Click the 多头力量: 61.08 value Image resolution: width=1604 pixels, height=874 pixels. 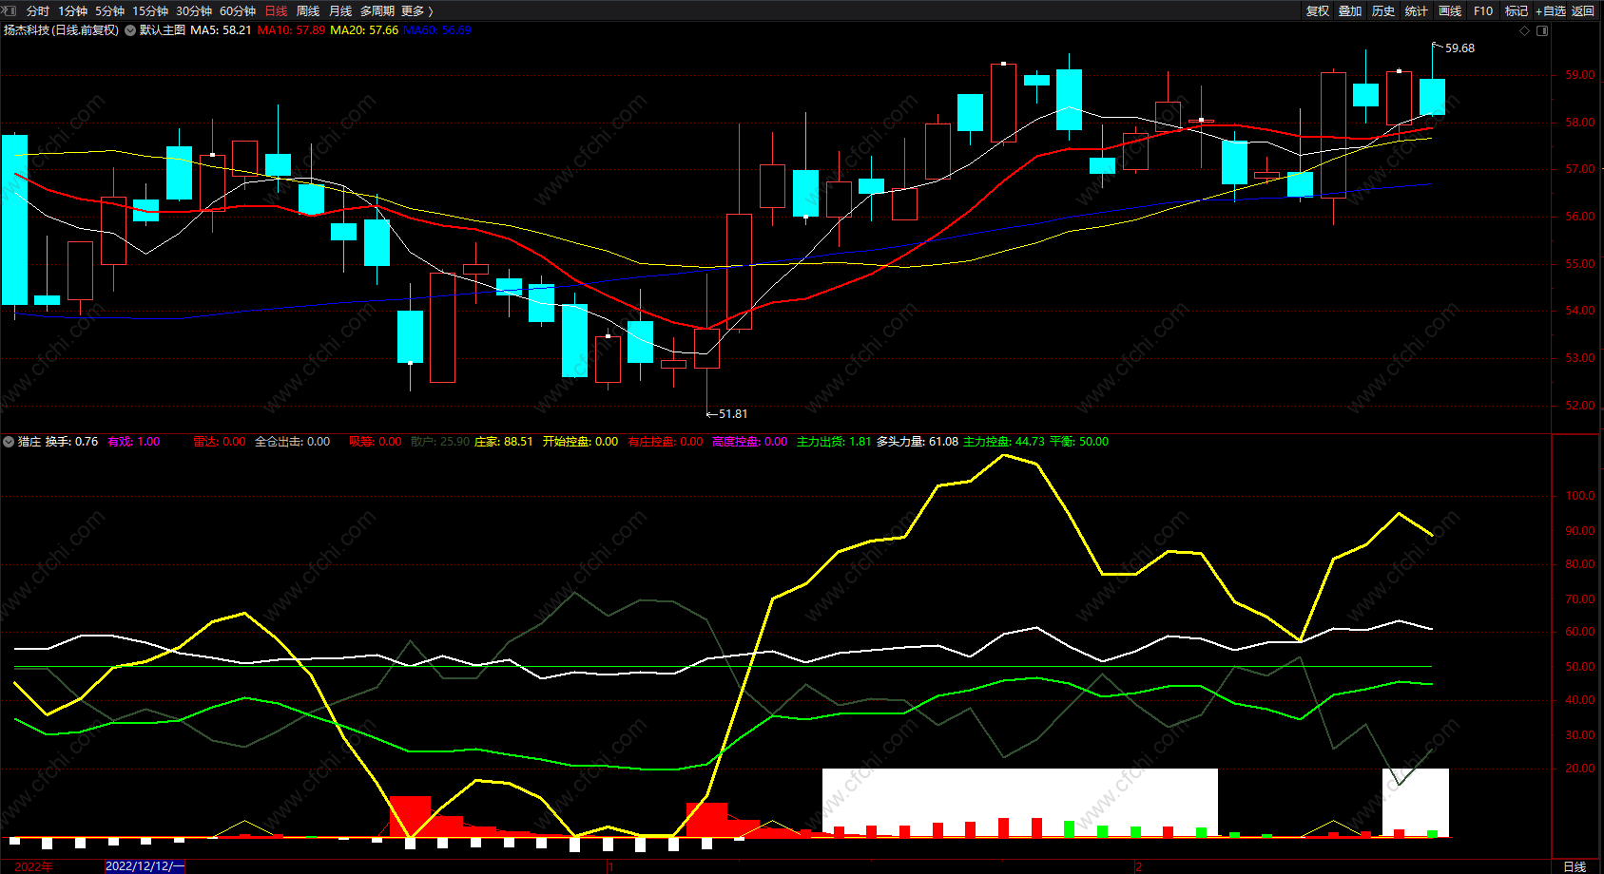click(x=918, y=442)
